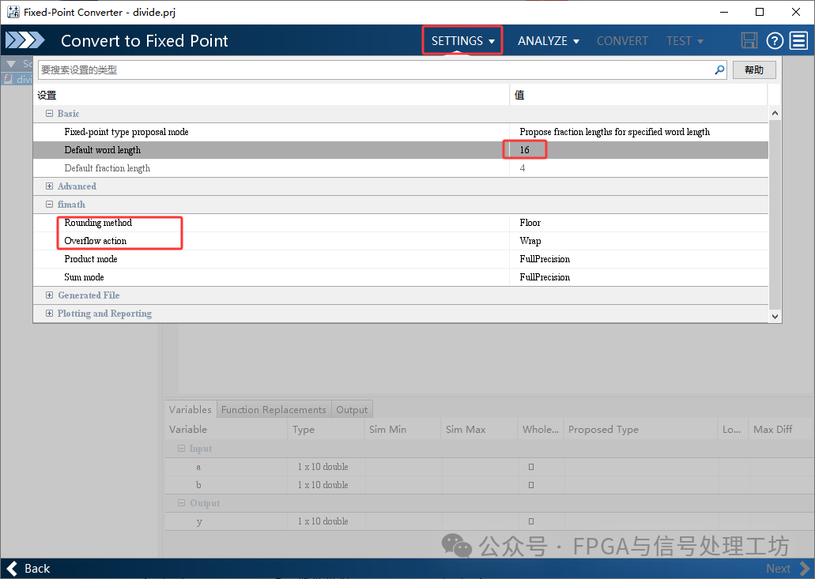
Task: Expand the Generated File group
Action: click(49, 295)
